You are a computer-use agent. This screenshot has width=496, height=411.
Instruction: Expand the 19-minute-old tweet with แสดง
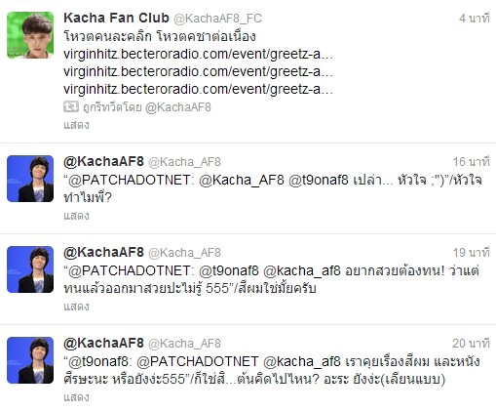coord(76,307)
